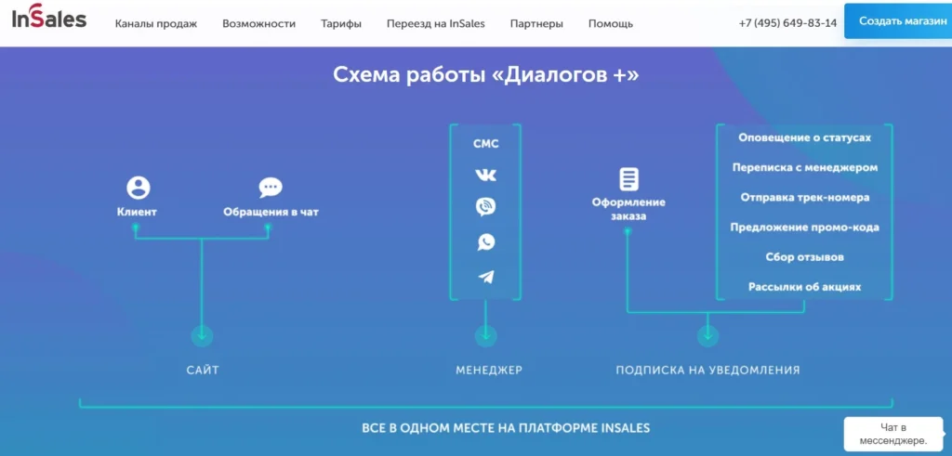The width and height of the screenshot is (952, 456).
Task: Click the text Сбор отзывов
Action: click(x=804, y=257)
